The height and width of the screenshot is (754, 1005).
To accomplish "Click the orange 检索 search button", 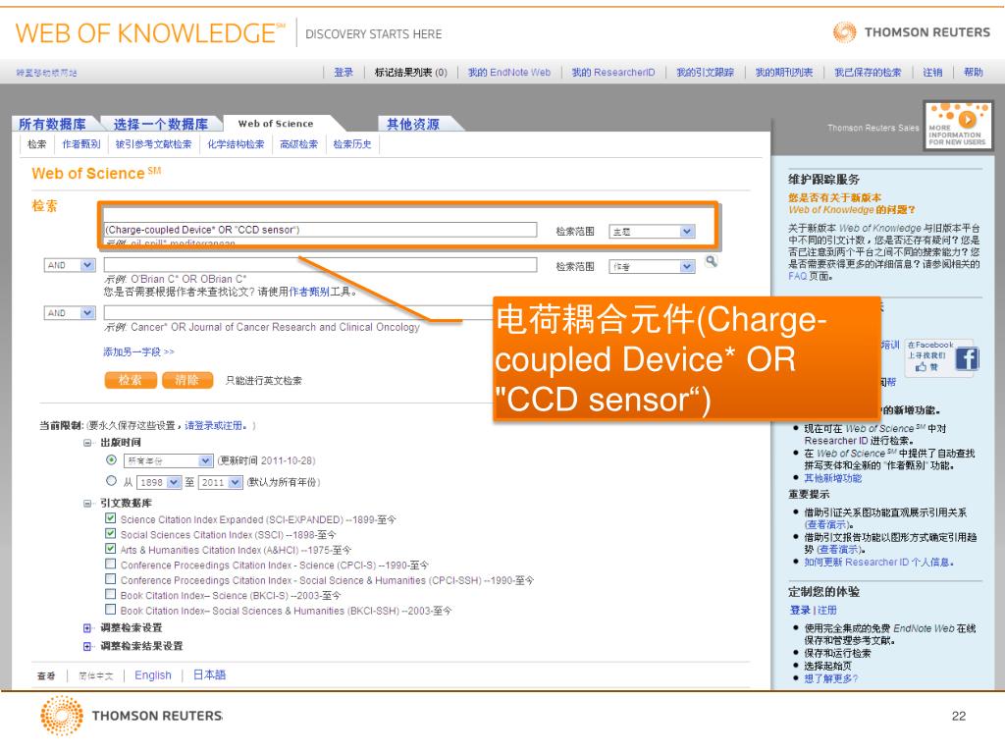I will click(131, 380).
